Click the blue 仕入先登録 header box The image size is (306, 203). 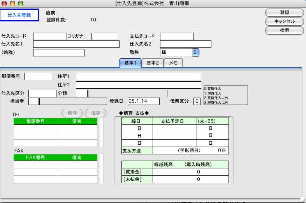[19, 15]
